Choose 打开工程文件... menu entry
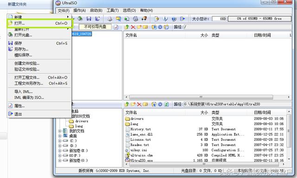The height and width of the screenshot is (178, 297). [x=39, y=78]
